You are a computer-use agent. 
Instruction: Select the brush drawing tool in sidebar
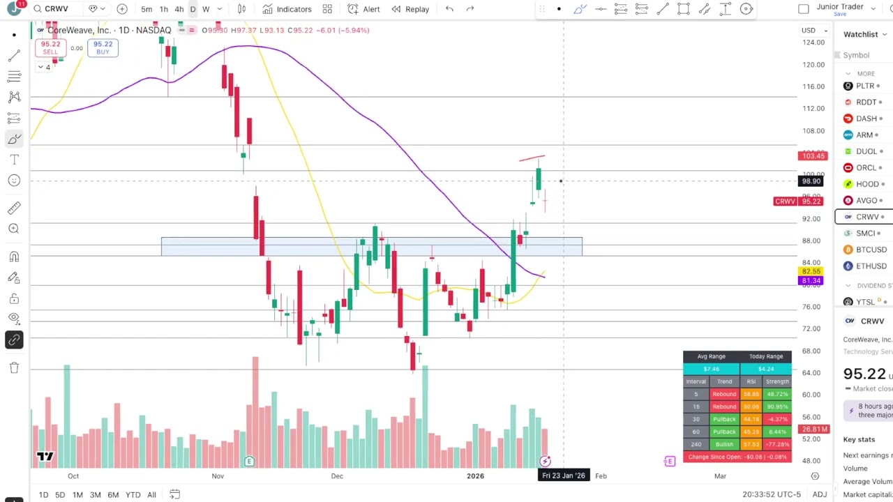[14, 139]
